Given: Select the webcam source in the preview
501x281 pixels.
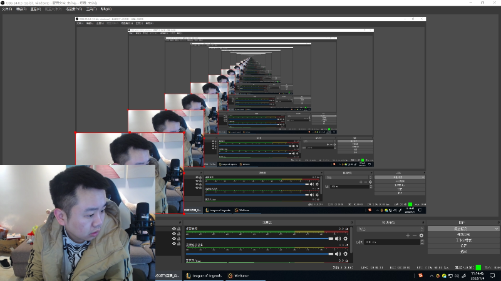Looking at the screenshot, I should click(78, 223).
